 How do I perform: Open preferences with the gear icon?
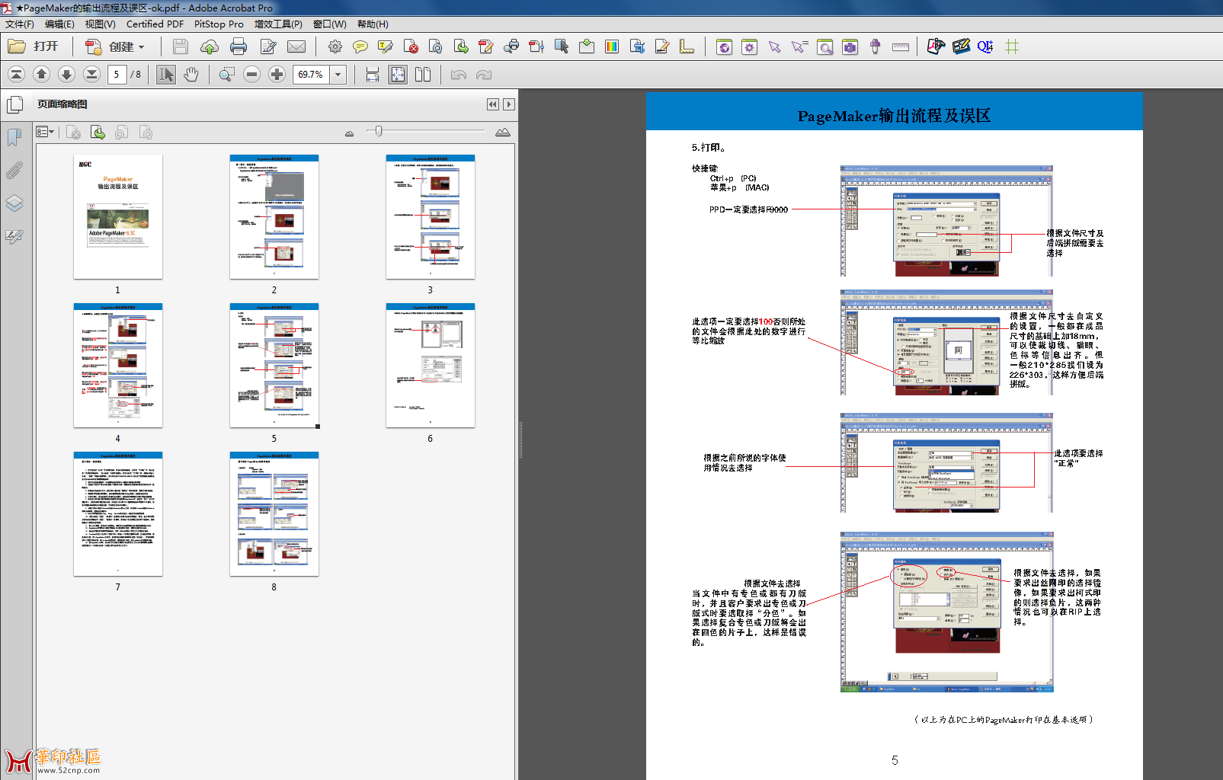click(335, 46)
